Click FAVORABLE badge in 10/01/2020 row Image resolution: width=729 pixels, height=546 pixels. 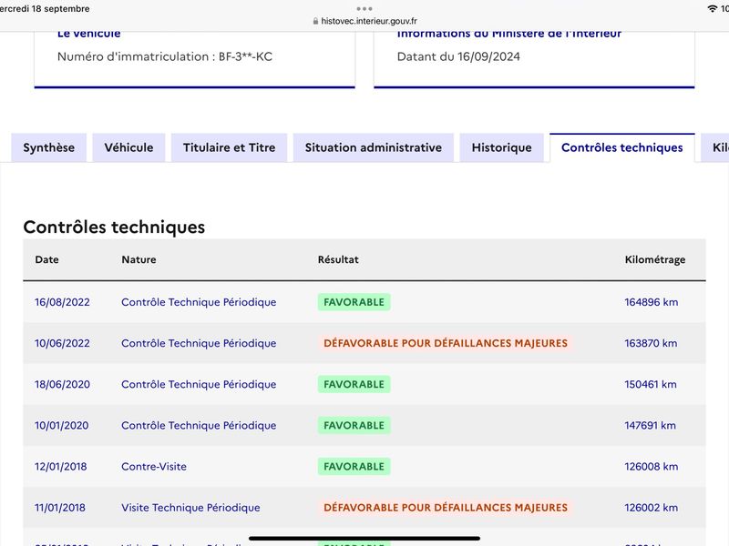coord(354,425)
